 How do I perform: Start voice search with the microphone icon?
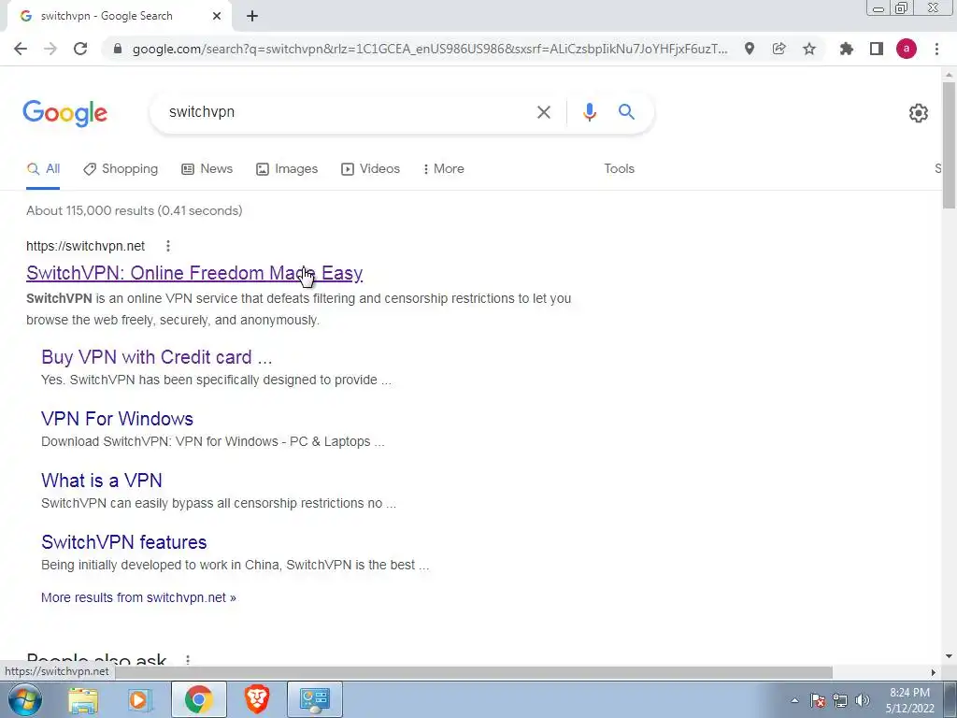[589, 112]
